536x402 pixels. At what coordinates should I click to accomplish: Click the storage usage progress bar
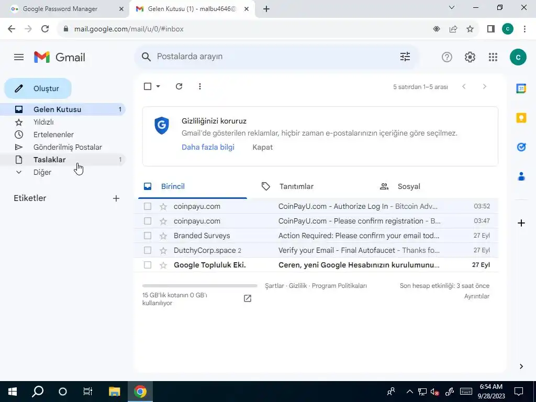click(199, 286)
